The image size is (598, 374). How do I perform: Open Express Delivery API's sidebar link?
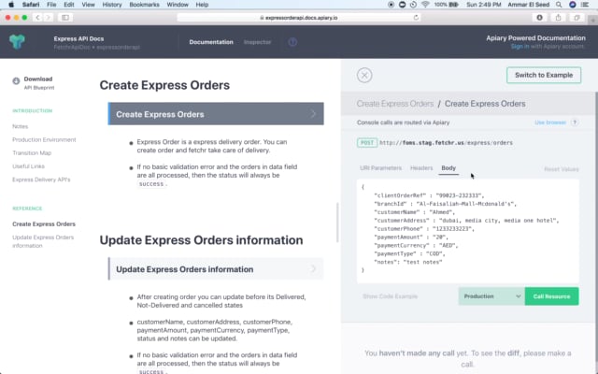tap(41, 180)
